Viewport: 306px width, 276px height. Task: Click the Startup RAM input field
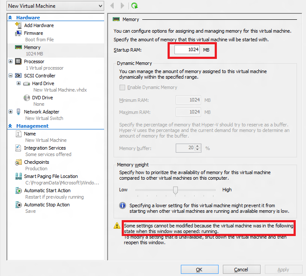187,50
